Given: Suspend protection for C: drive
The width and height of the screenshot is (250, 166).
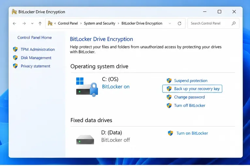Looking at the screenshot, I should click(191, 81).
